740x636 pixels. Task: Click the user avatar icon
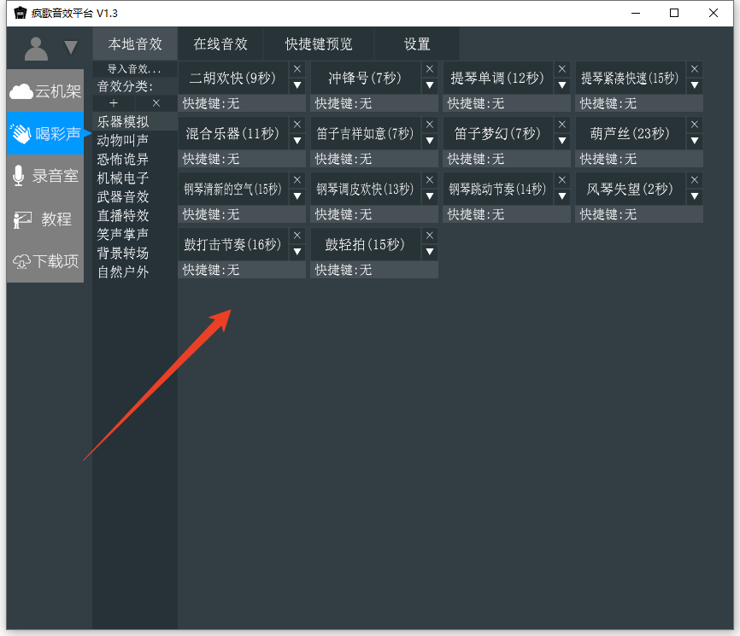coord(34,49)
